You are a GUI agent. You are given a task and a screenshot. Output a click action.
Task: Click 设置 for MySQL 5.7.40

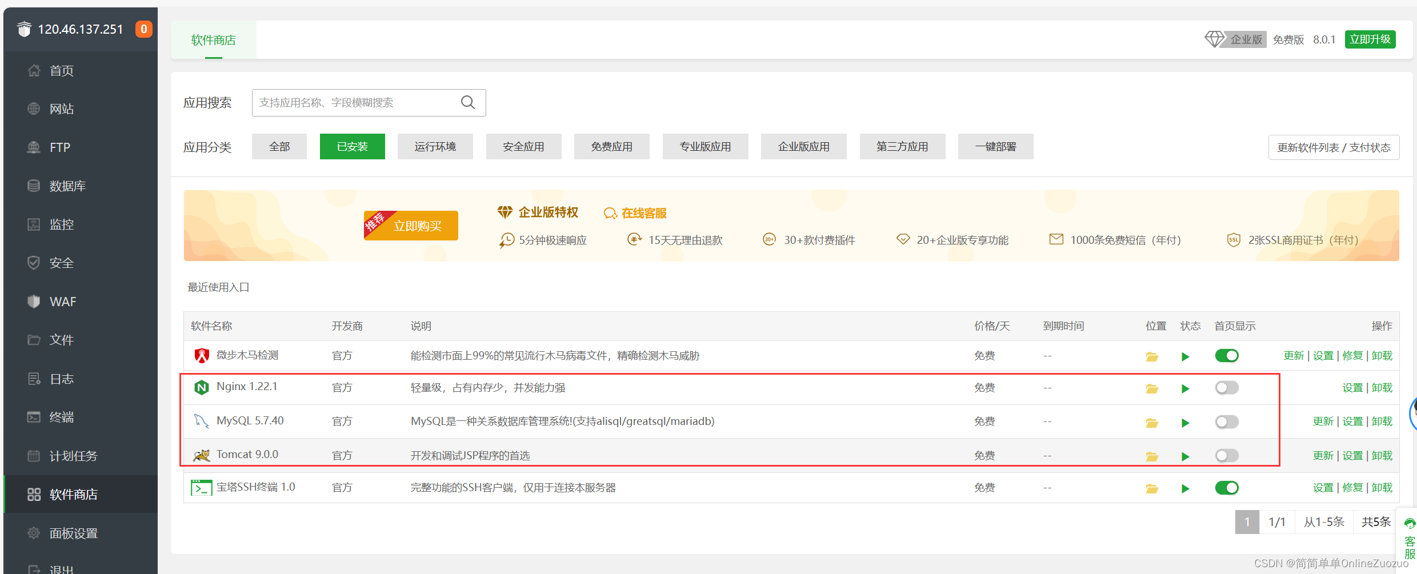(x=1352, y=422)
